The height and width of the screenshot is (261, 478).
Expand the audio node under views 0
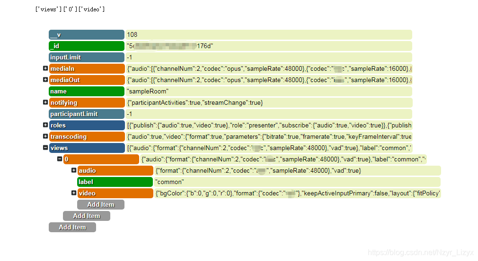(74, 170)
